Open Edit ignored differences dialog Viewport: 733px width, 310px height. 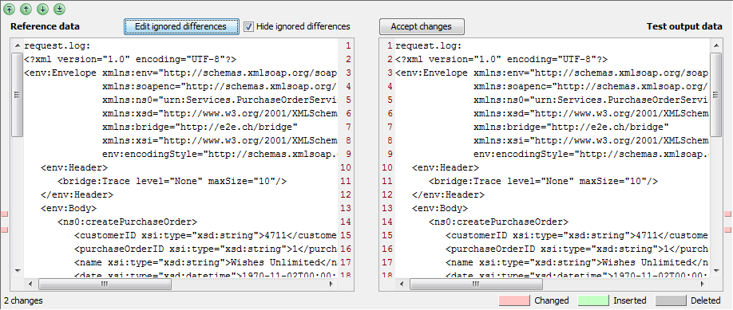(x=181, y=26)
